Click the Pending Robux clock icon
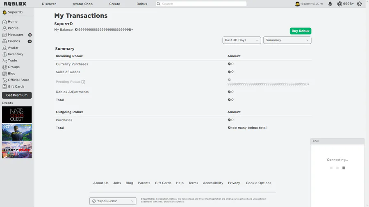 (x=83, y=82)
